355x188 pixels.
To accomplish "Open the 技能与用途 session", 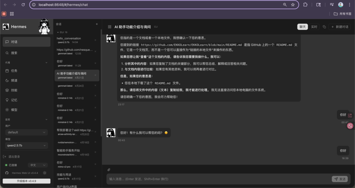I will click(77, 177).
